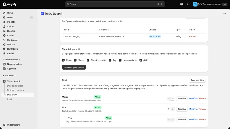Screen dimensions: 230x129
Task: Click the search magnifier icon
Action: click(x=68, y=4)
